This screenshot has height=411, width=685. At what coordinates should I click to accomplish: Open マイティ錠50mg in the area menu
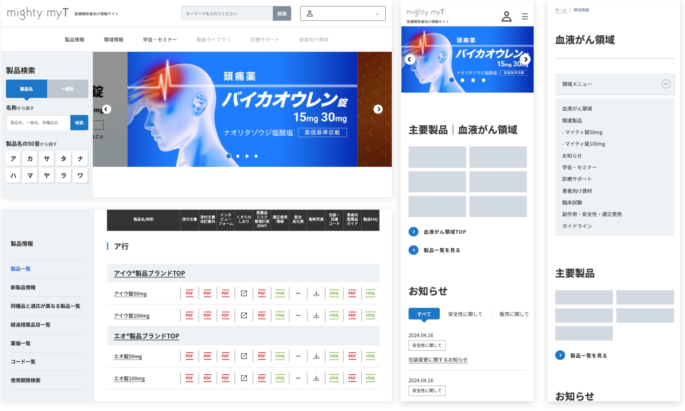(x=582, y=132)
